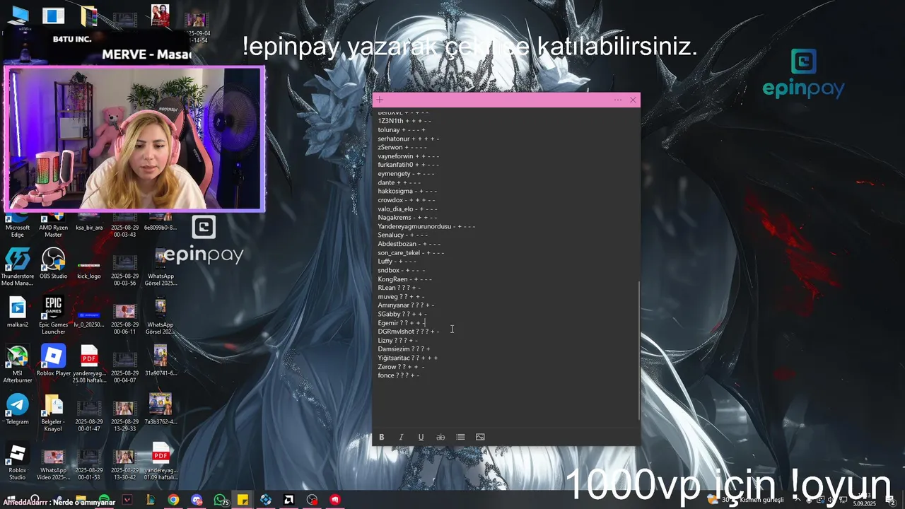This screenshot has width=905, height=509.
Task: Click note line 'serhatonur + + + + -'
Action: click(408, 139)
